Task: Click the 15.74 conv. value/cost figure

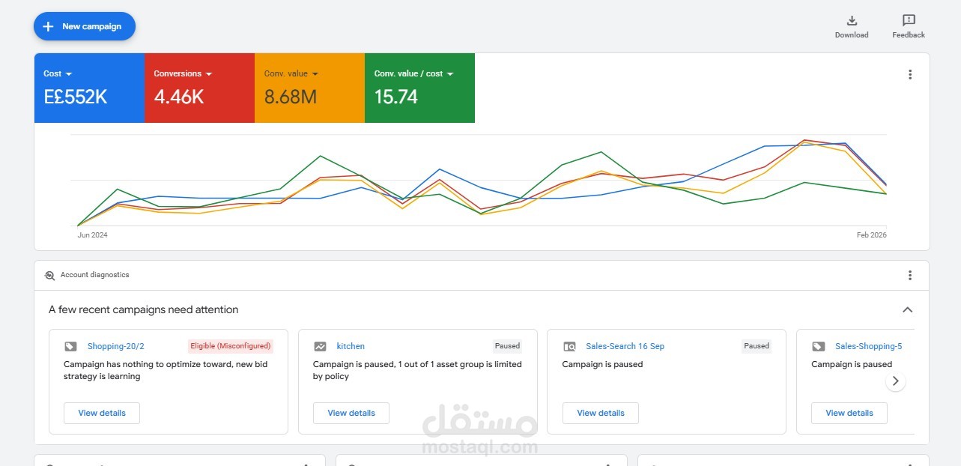Action: (396, 97)
